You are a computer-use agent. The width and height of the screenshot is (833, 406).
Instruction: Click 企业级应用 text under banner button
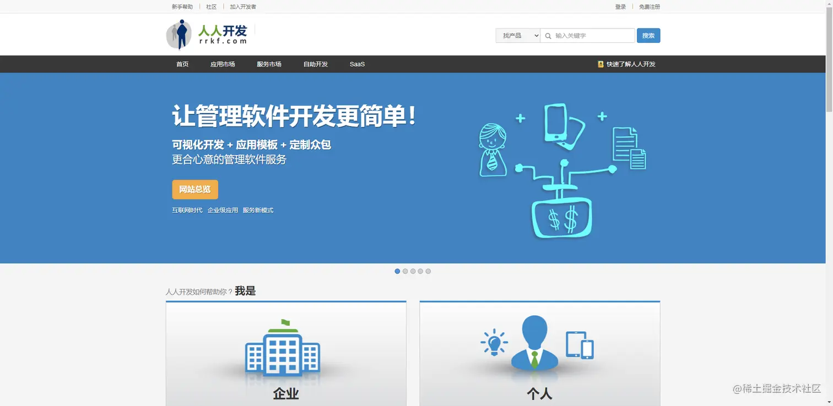223,210
